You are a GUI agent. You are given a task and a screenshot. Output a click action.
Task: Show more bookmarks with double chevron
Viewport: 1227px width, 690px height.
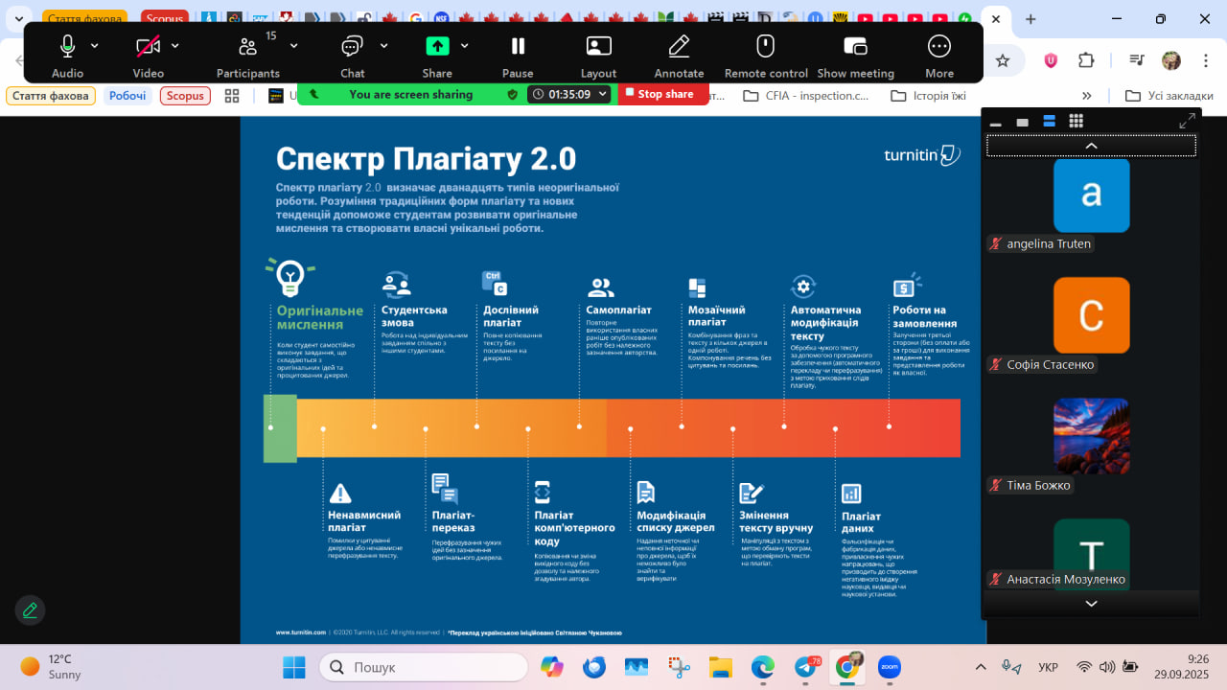point(1086,96)
